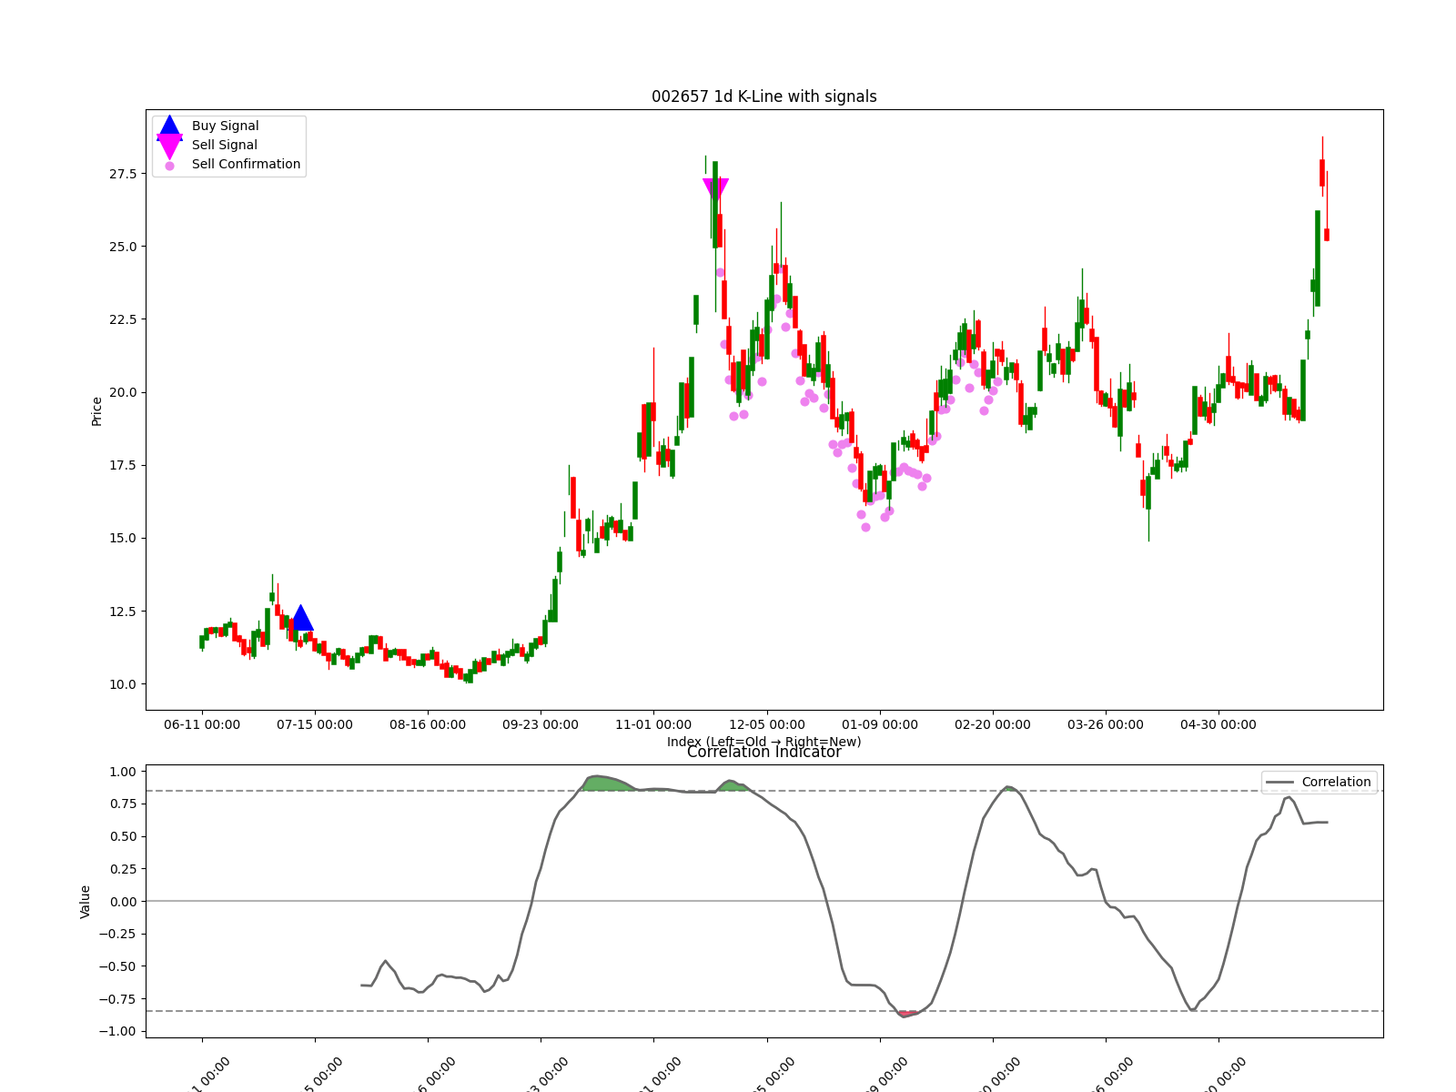The image size is (1456, 1092).
Task: Click the 03-26 00:00 x-axis tick label
Action: pyautogui.click(x=1106, y=725)
